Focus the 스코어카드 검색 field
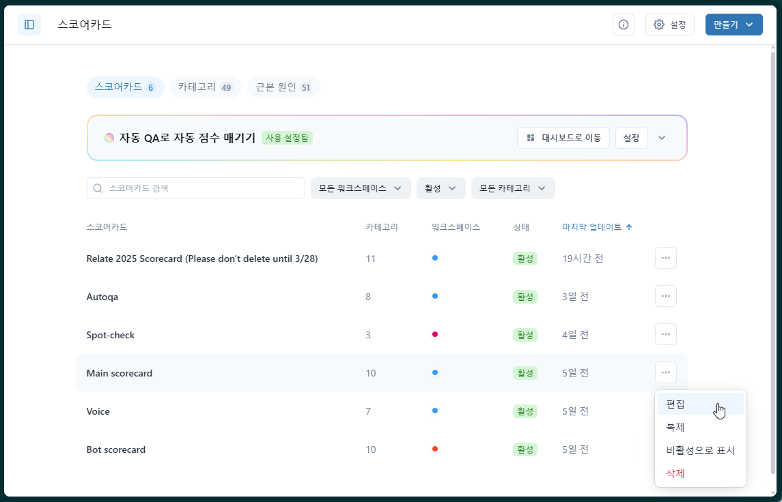 coord(196,188)
